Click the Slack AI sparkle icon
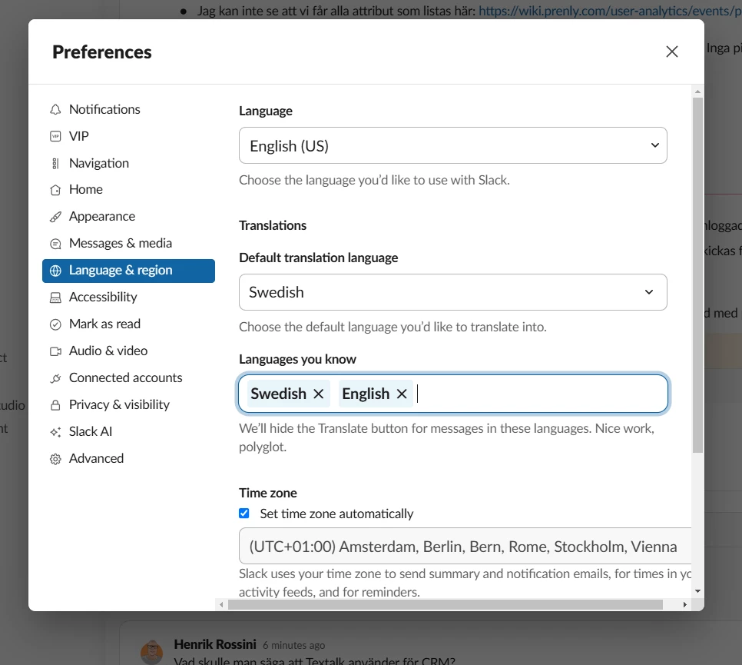 [x=55, y=432]
